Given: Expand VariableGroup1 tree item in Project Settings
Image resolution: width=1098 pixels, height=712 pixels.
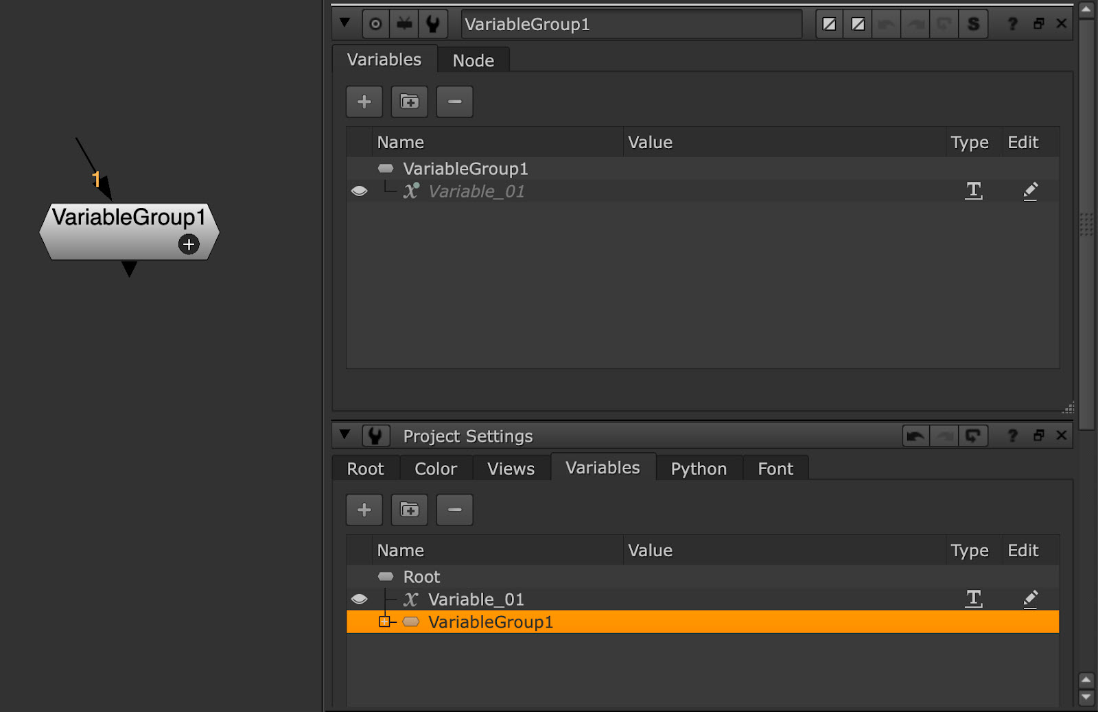Looking at the screenshot, I should [384, 622].
